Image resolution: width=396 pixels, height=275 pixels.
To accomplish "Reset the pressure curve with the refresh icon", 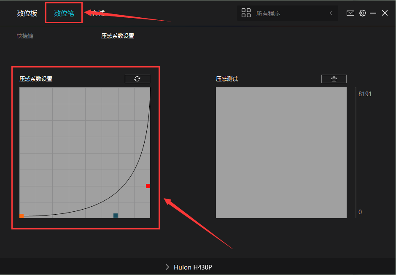I will click(137, 78).
